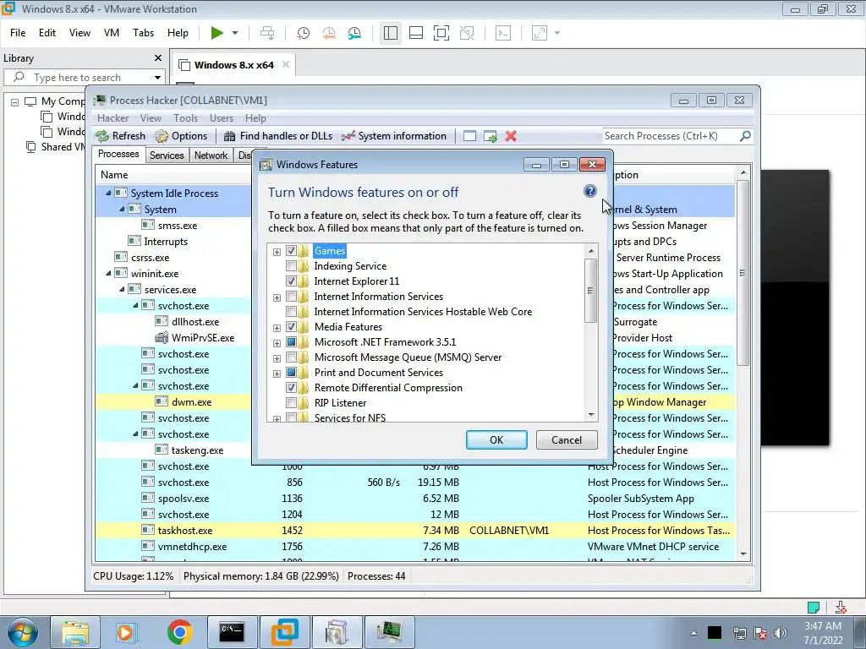Toggle the library sidebar view icon
This screenshot has height=649, width=866.
pyautogui.click(x=391, y=33)
